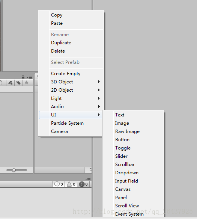Expand the Audio submenu
Viewport: 197px width, 219px height.
click(x=71, y=107)
